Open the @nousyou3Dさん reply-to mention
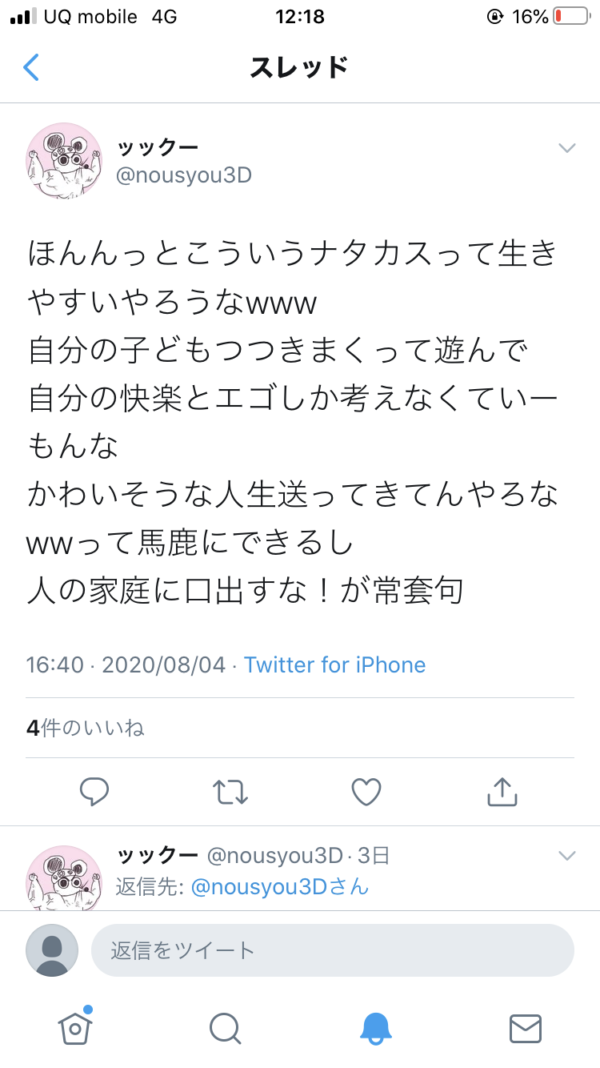 pos(280,886)
